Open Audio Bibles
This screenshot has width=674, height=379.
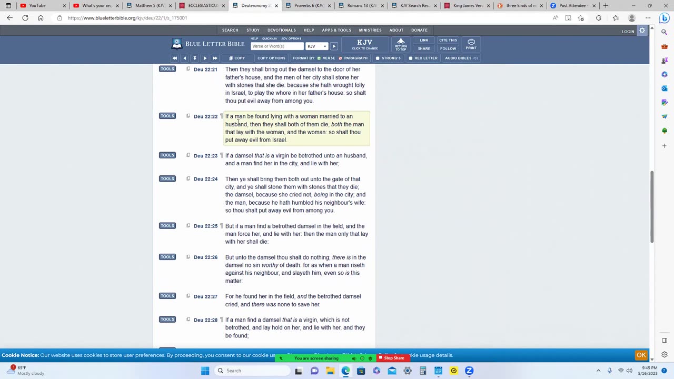click(x=461, y=58)
